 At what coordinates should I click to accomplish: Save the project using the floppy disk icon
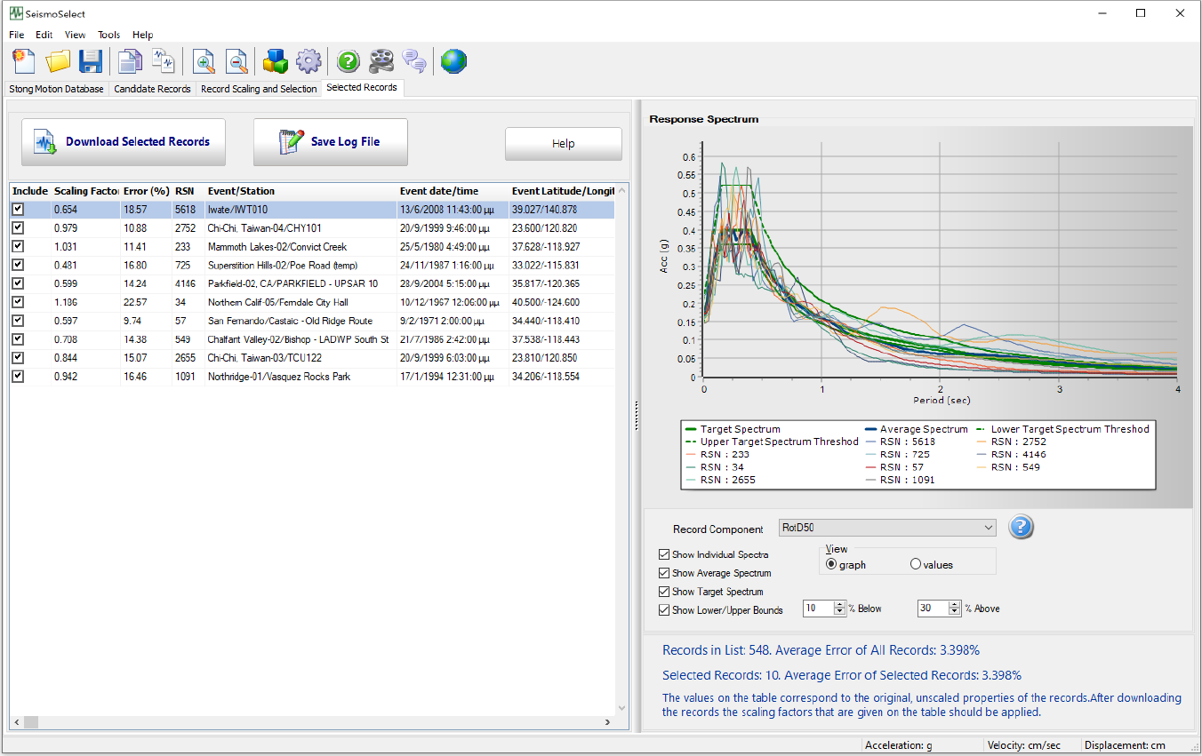pos(91,61)
